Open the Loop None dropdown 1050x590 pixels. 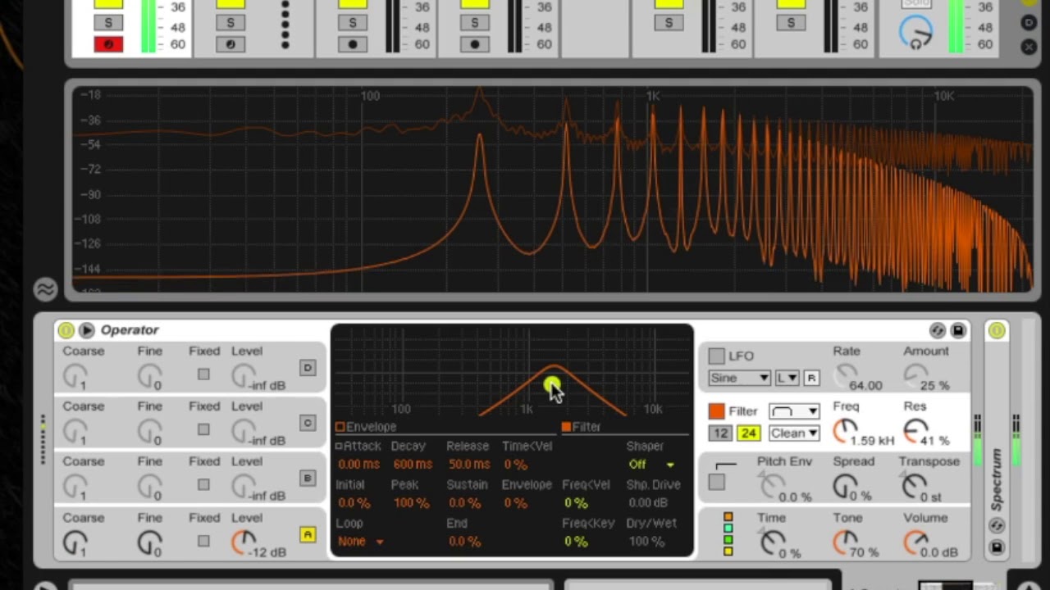[360, 542]
